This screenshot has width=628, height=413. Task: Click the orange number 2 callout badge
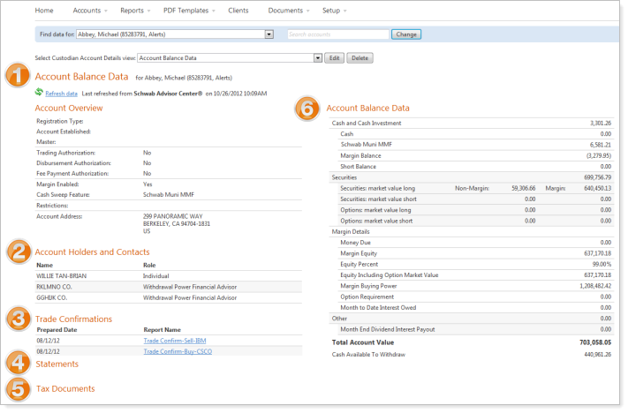click(x=18, y=252)
